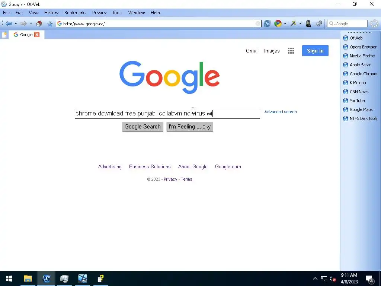Open the Tools menu
This screenshot has width=381, height=286.
click(x=117, y=13)
